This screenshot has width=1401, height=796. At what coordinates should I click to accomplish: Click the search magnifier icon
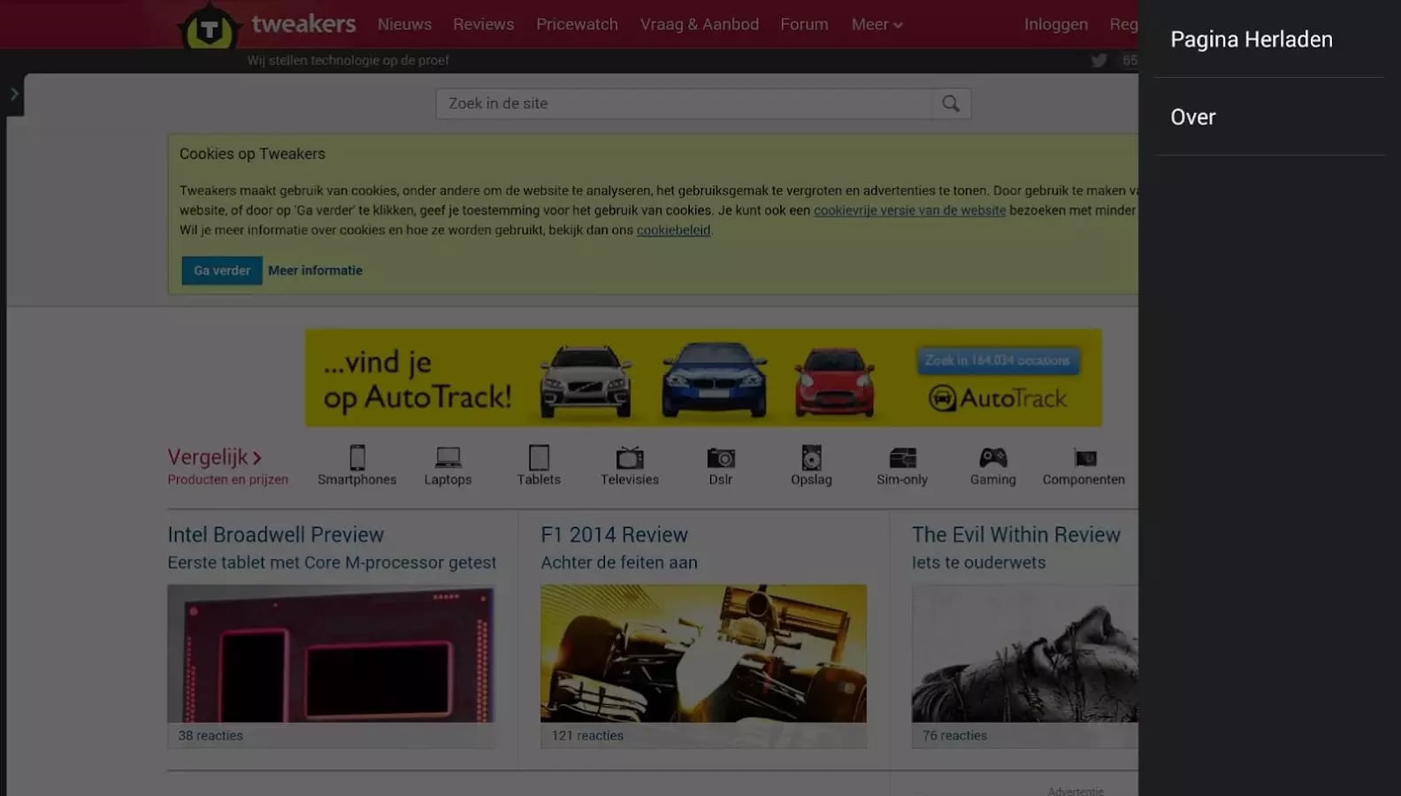pyautogui.click(x=951, y=103)
